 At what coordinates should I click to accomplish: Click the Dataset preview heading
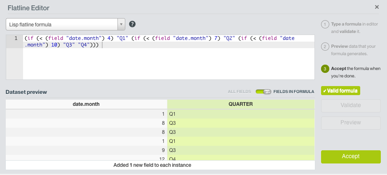[x=26, y=92]
